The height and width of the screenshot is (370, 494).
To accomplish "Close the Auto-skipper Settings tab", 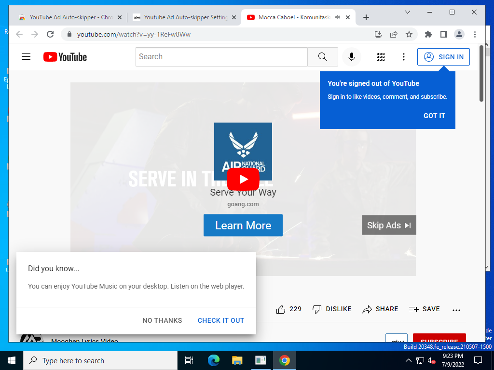I will 234,17.
